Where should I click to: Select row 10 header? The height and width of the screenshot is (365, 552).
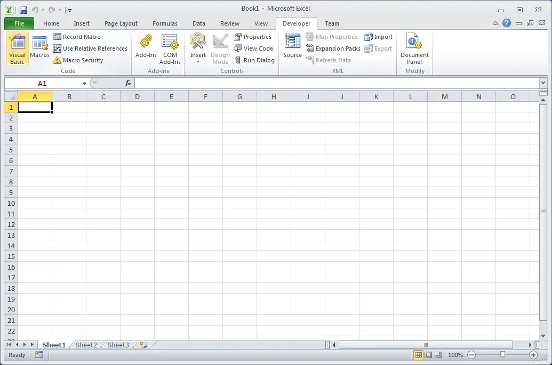point(11,203)
